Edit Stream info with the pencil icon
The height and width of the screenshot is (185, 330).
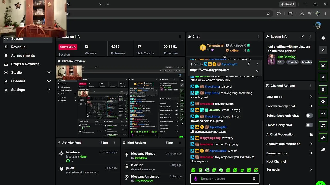[302, 37]
